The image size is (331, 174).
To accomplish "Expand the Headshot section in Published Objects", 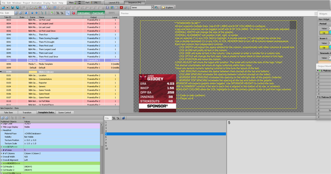I will [x=2, y=130].
